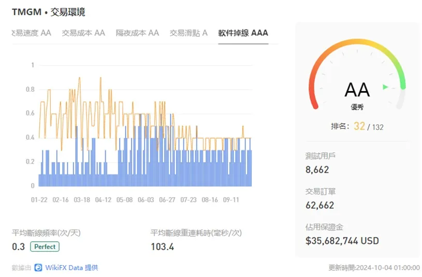Open the WikiFX Data 提供 link

tap(71, 268)
